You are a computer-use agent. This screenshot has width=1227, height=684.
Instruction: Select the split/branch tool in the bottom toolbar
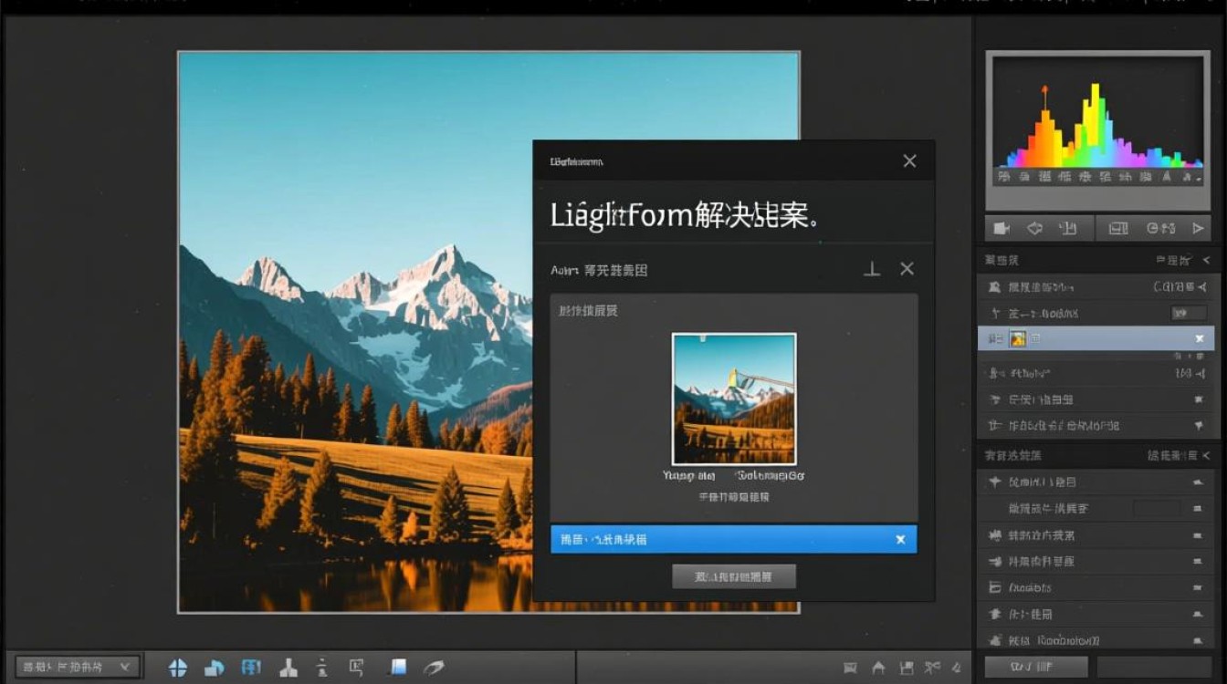(x=288, y=666)
